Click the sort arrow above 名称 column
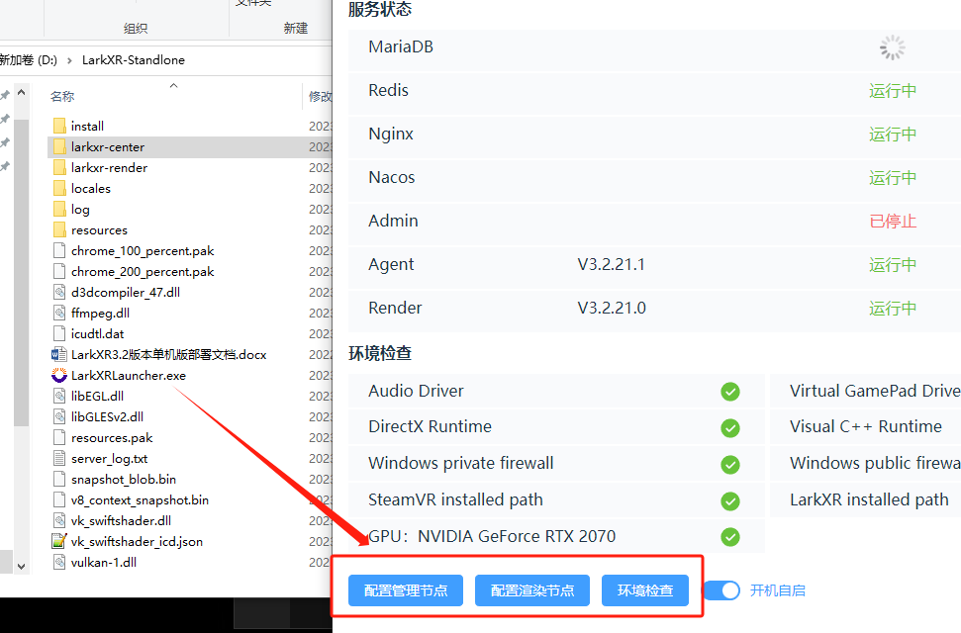 click(x=173, y=85)
